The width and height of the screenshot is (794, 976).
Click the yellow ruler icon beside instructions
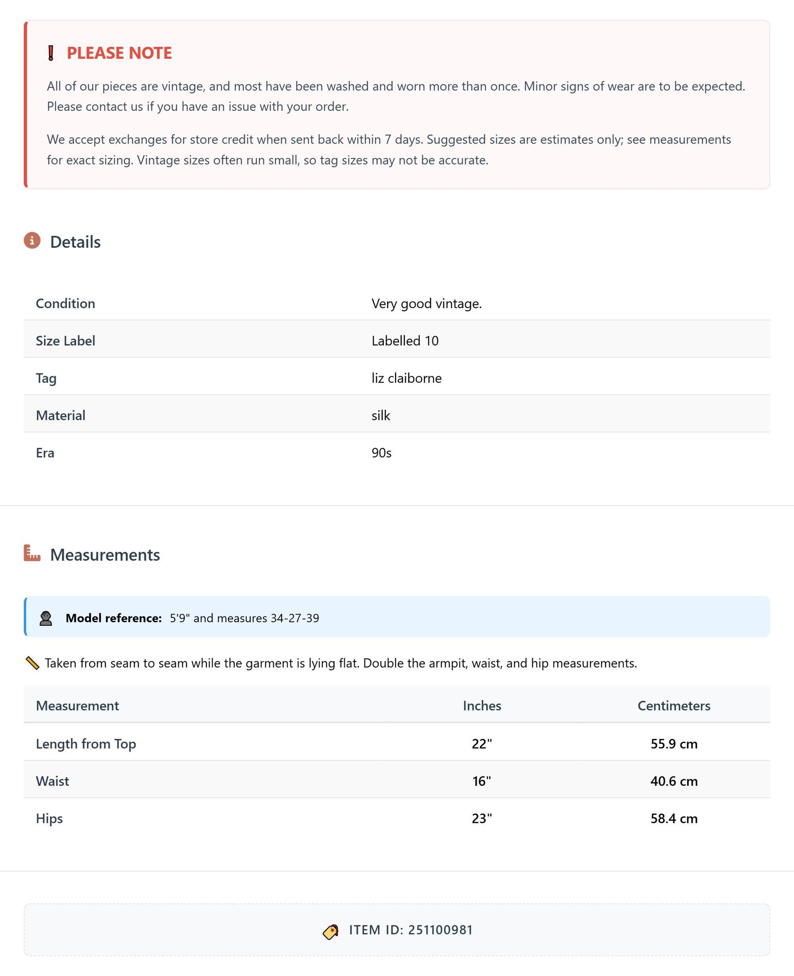click(x=32, y=663)
